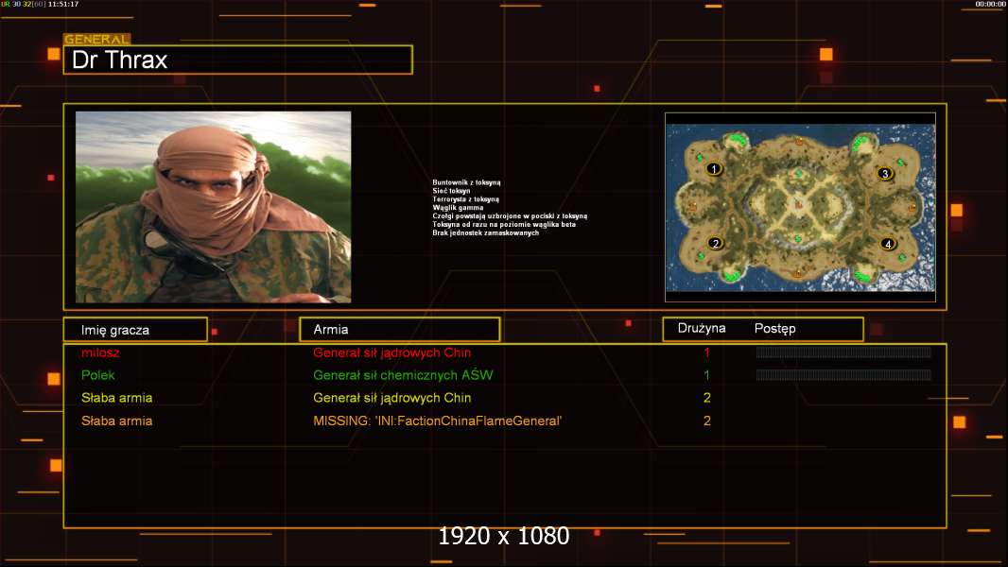Click the Terrorysta z toksyną line
Viewport: 1008px width, 567px height.
coord(465,199)
